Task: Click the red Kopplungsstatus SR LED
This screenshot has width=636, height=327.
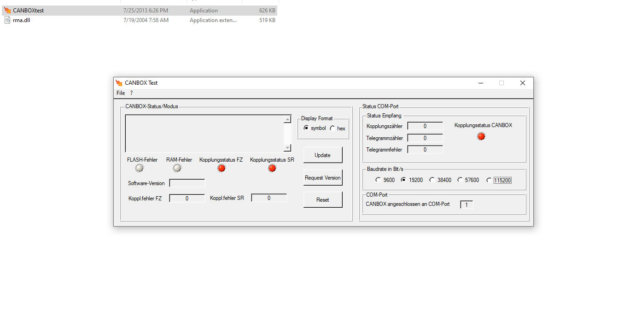Action: pos(272,168)
